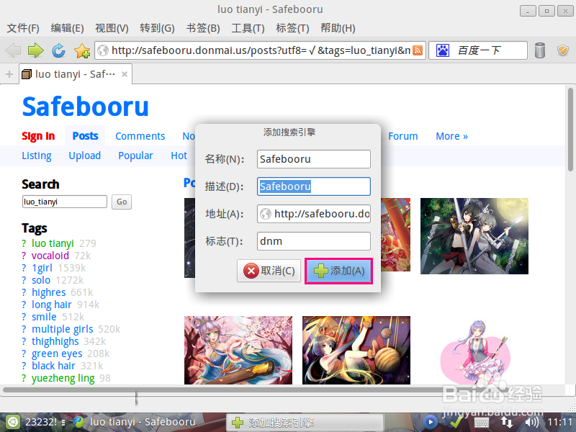
Task: Click the horizontal page scrollbar
Action: tap(256, 390)
